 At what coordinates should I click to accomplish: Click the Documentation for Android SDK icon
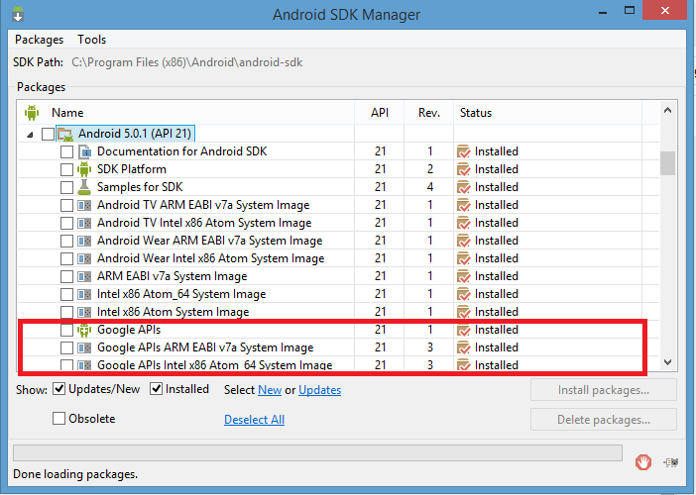coord(84,151)
